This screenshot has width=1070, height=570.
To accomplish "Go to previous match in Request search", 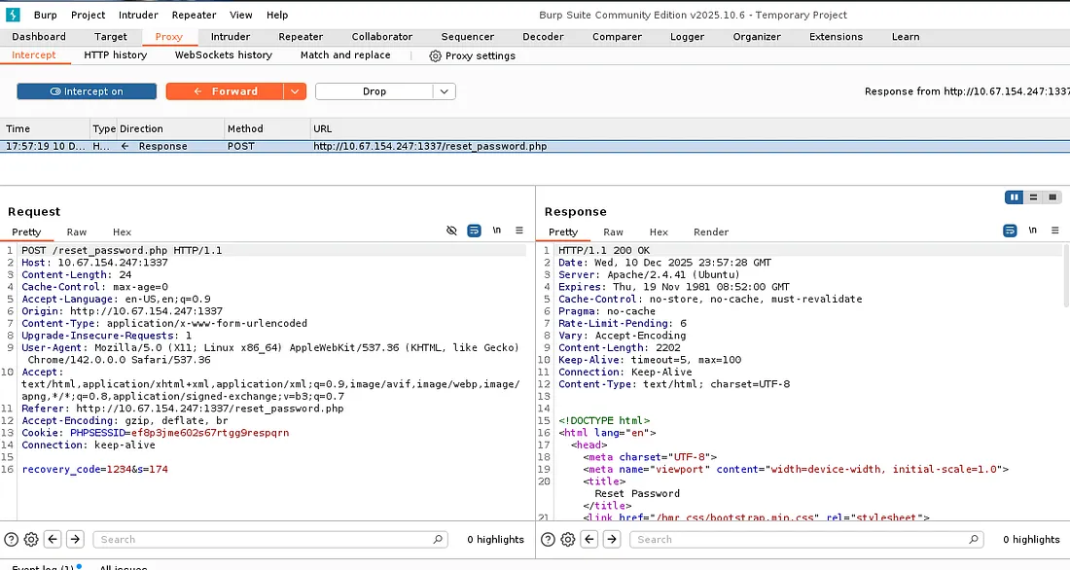I will tap(53, 539).
